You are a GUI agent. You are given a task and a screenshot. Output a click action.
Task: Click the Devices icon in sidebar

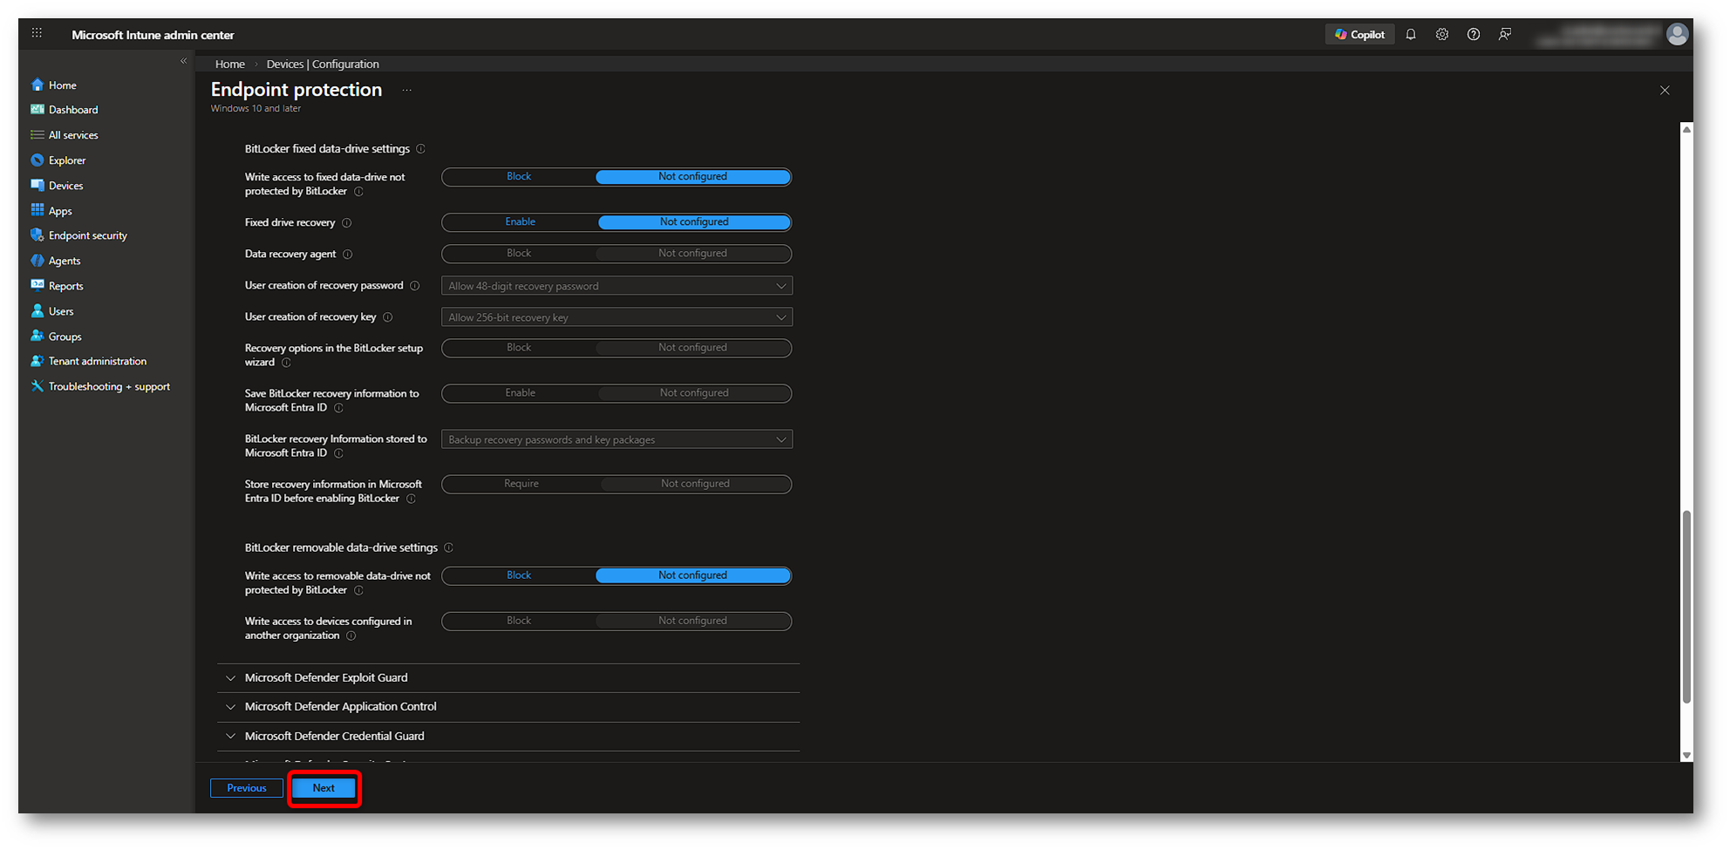[37, 186]
